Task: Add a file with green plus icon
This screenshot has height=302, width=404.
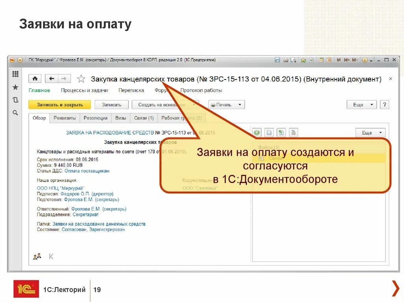Action: (256, 132)
